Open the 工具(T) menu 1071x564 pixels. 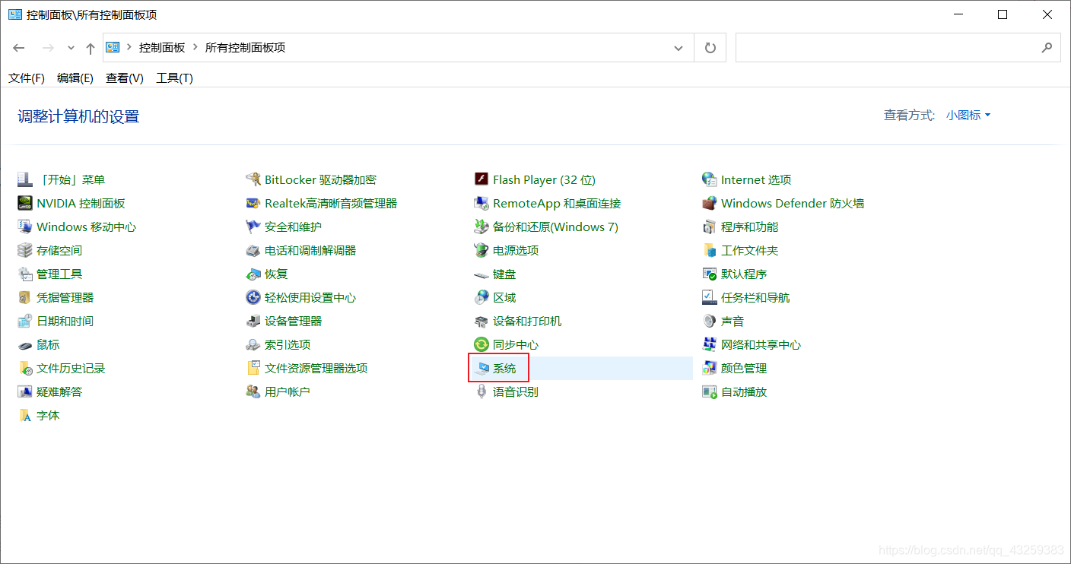tap(175, 78)
